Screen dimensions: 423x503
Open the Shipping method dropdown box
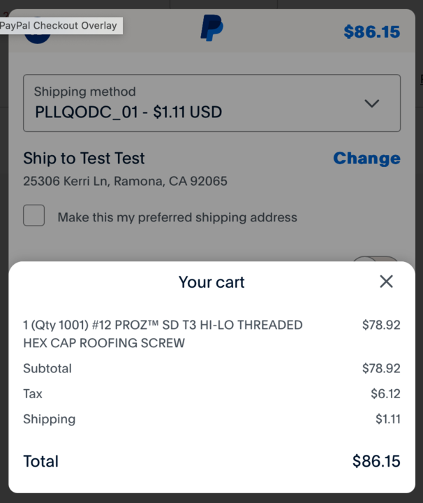(211, 103)
